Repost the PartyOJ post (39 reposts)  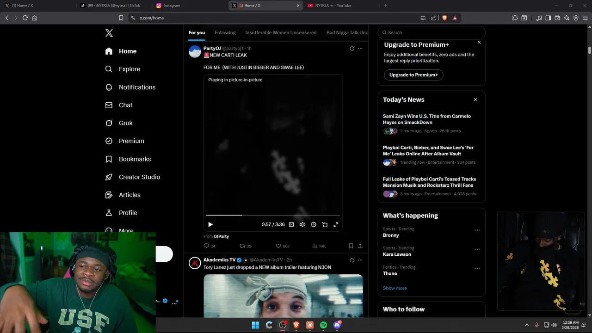tap(245, 246)
